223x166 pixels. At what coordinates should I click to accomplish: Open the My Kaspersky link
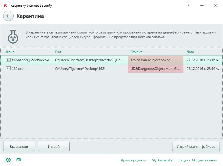162,160
